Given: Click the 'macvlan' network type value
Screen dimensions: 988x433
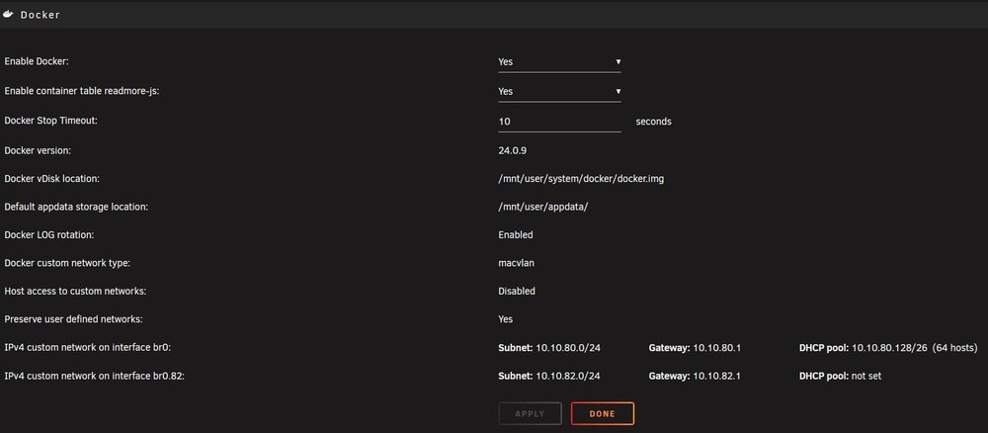Looking at the screenshot, I should tap(516, 263).
